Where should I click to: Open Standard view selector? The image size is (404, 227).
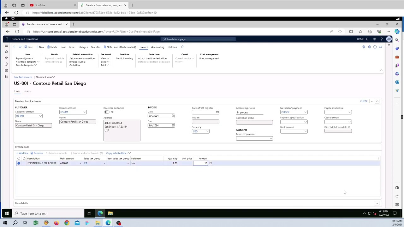(x=45, y=77)
